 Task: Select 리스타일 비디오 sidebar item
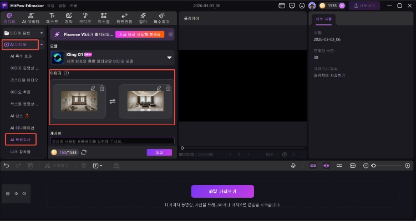tap(24, 80)
